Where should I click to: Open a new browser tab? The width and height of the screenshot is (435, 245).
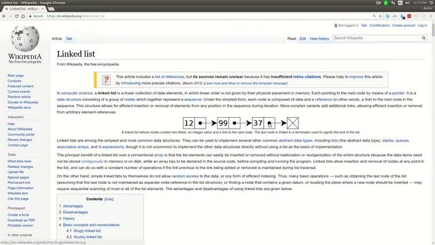click(51, 9)
